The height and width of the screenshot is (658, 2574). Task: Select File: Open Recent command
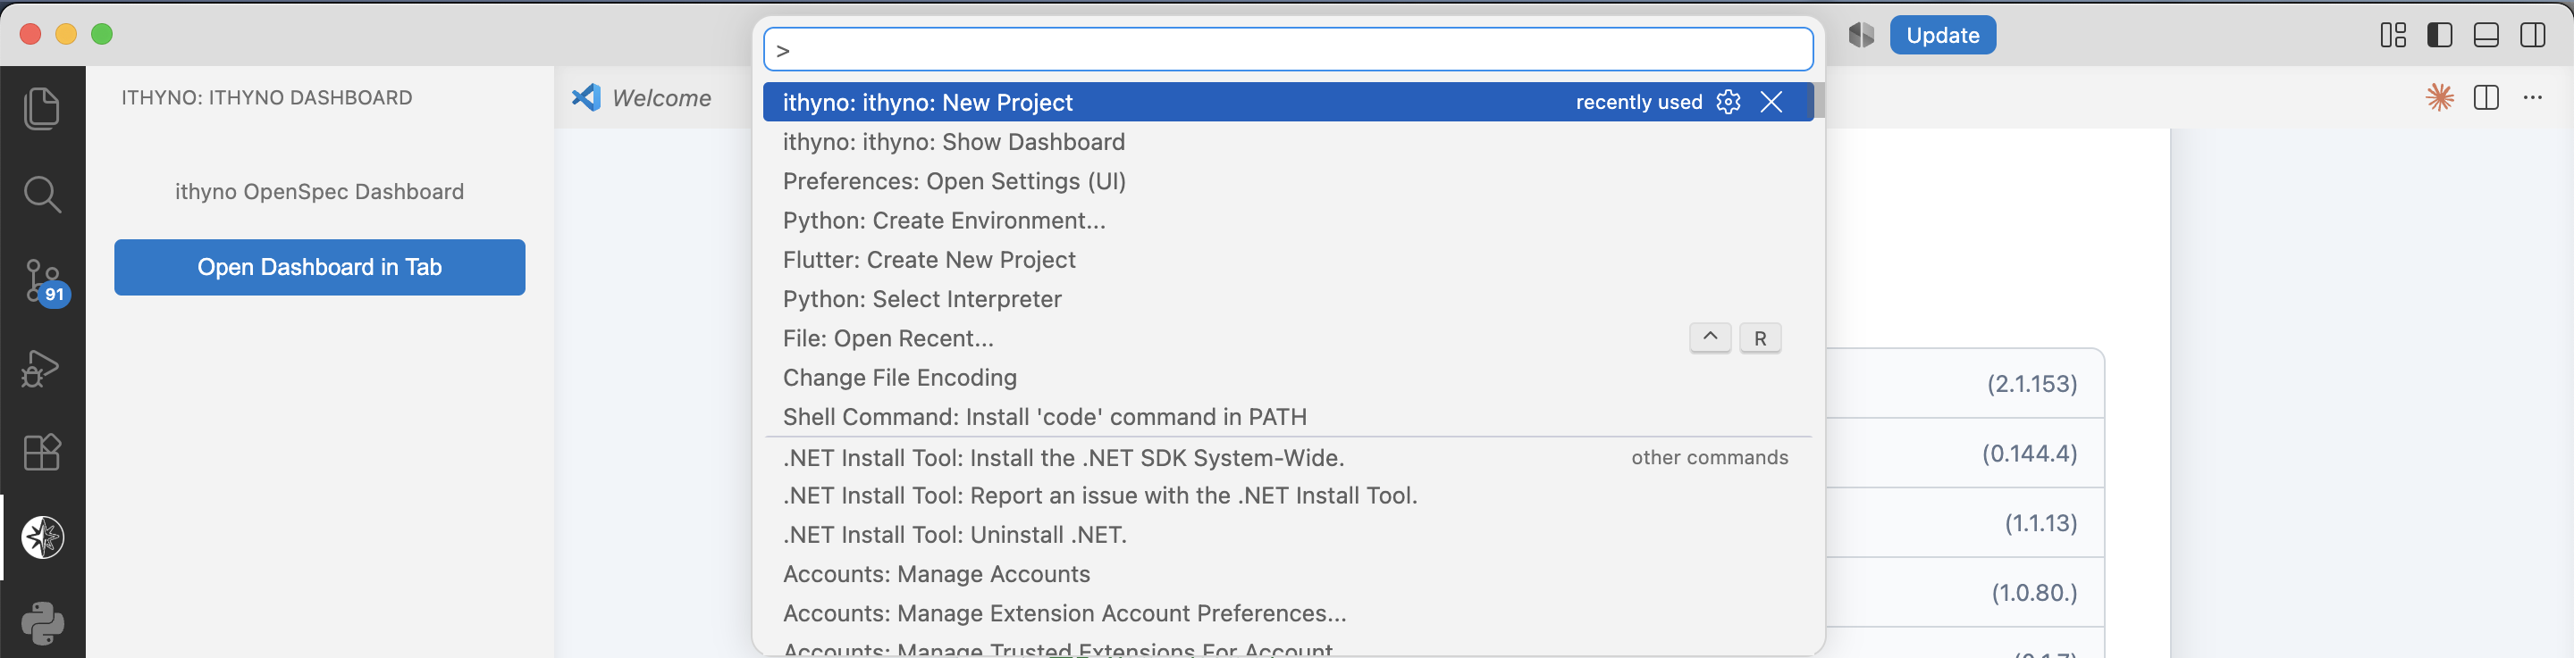click(x=1288, y=337)
